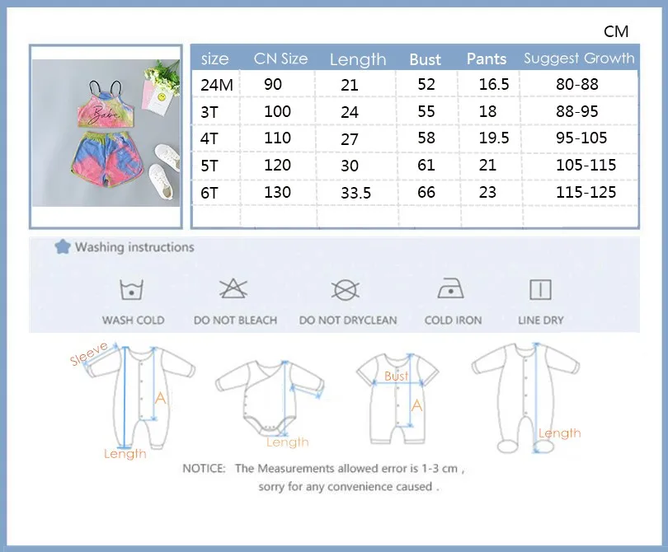This screenshot has width=668, height=552.
Task: Click Pants value '16.5'
Action: pos(494,84)
